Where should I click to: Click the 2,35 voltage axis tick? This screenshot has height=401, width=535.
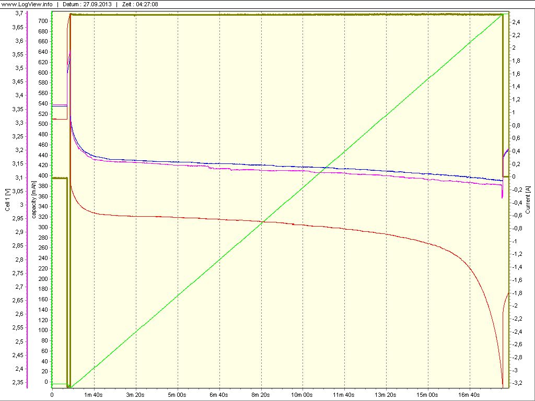(x=18, y=382)
